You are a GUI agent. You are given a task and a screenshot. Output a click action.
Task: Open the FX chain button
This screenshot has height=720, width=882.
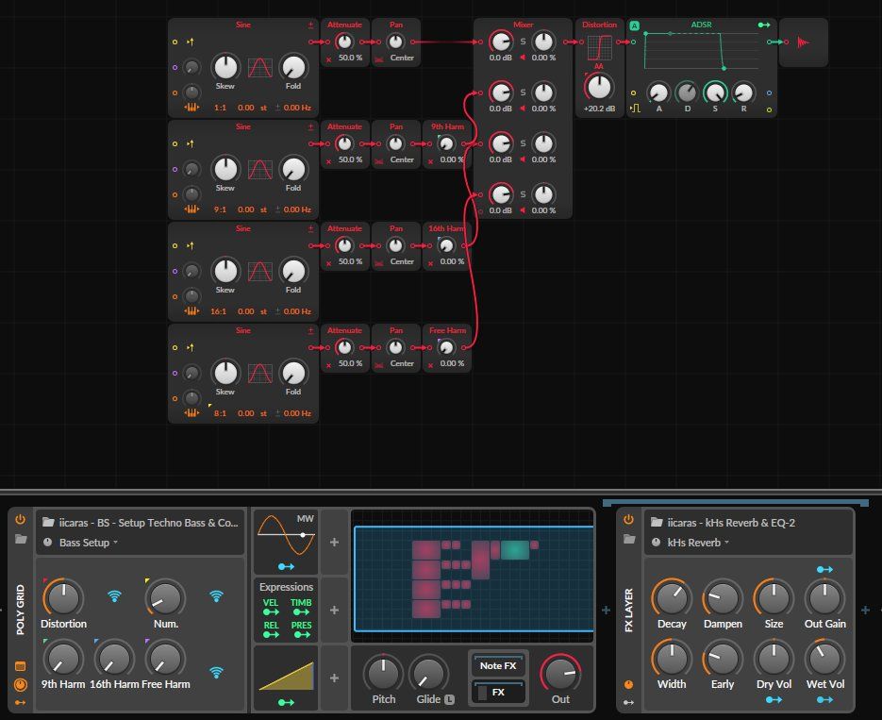click(498, 692)
